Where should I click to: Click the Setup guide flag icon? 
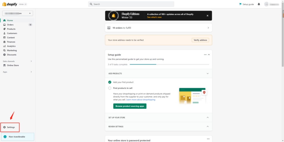tap(240, 4)
